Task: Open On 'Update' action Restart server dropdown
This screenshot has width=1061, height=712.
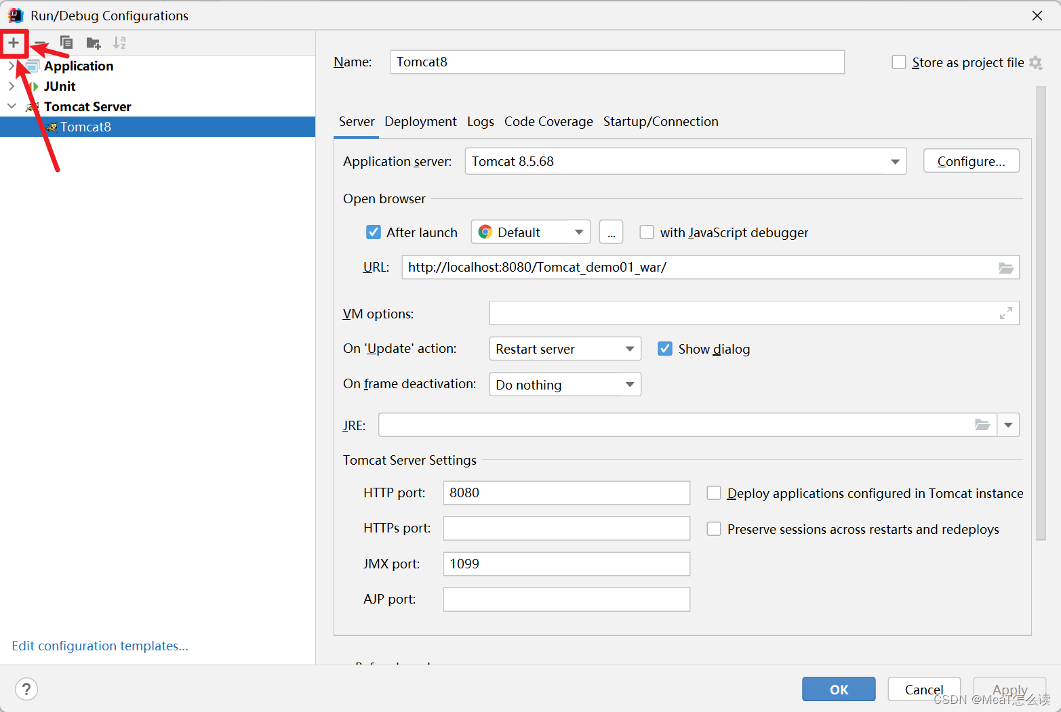Action: pyautogui.click(x=565, y=349)
